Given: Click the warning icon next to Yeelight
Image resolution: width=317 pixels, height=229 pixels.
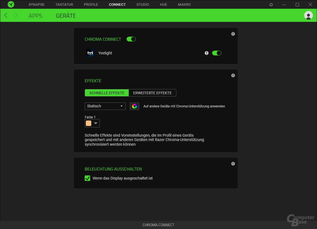Looking at the screenshot, I should (207, 53).
